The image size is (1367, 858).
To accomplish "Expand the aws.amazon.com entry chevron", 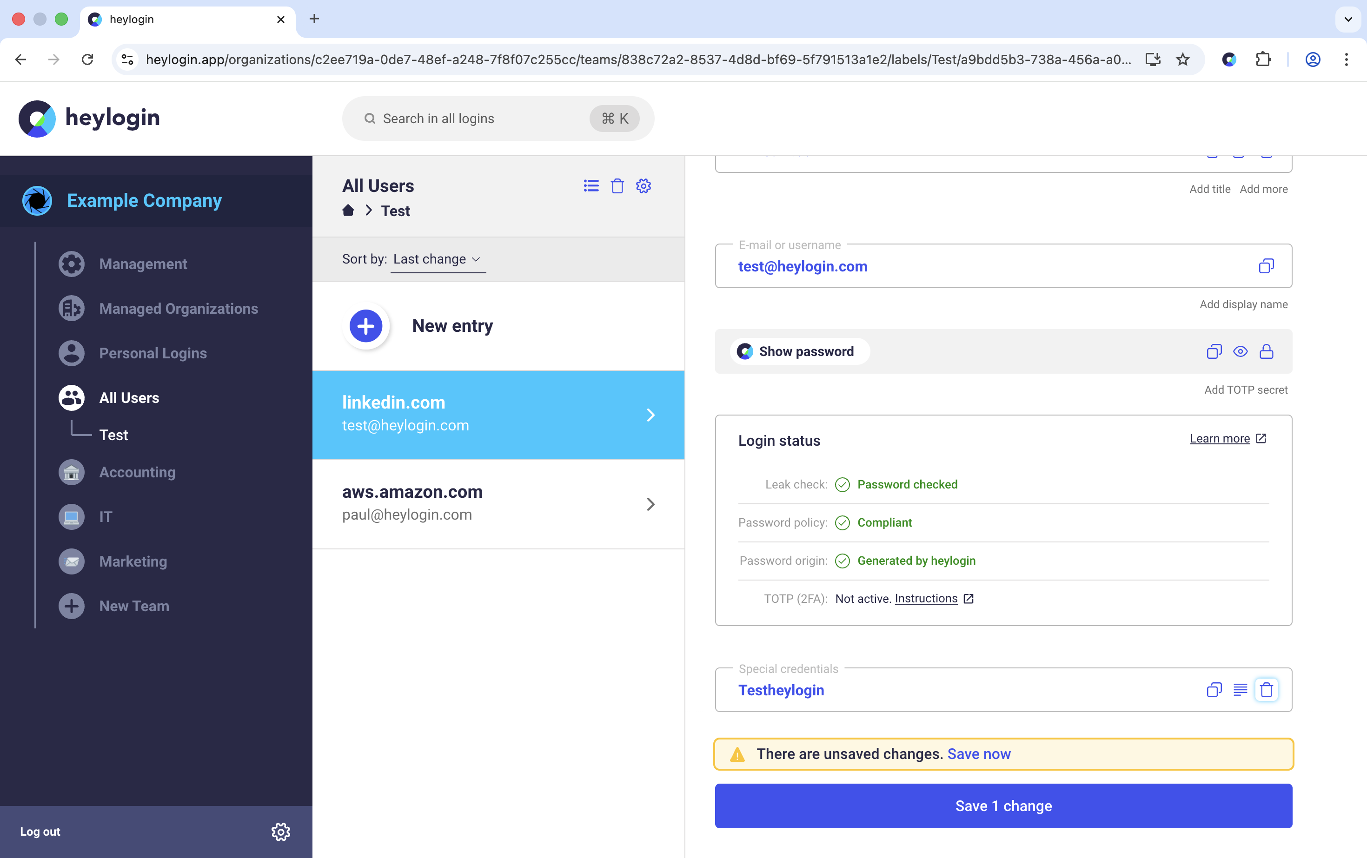I will pos(650,504).
